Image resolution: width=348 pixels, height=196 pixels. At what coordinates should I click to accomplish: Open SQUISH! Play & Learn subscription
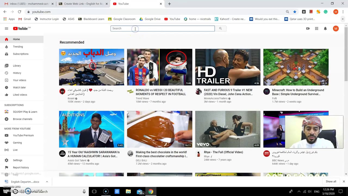[x=22, y=112]
